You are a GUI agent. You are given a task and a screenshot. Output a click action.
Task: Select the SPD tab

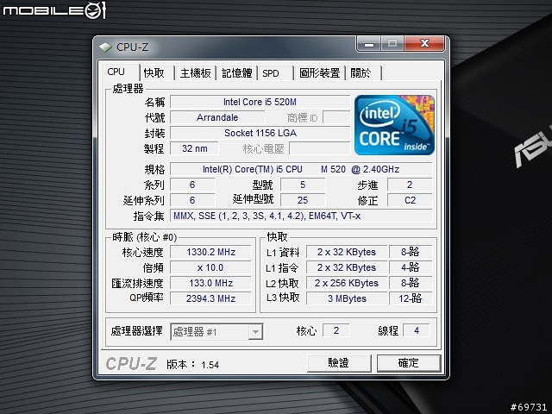(x=270, y=73)
